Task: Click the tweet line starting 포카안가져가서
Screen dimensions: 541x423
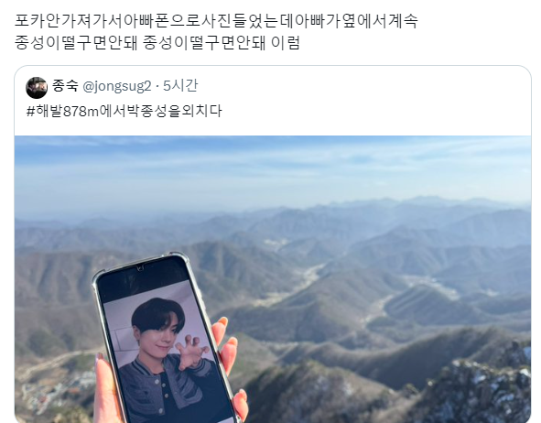Action: point(216,21)
